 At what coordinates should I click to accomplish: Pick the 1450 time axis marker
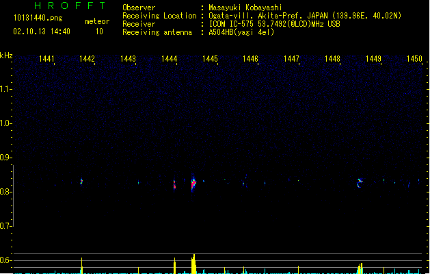coord(414,59)
